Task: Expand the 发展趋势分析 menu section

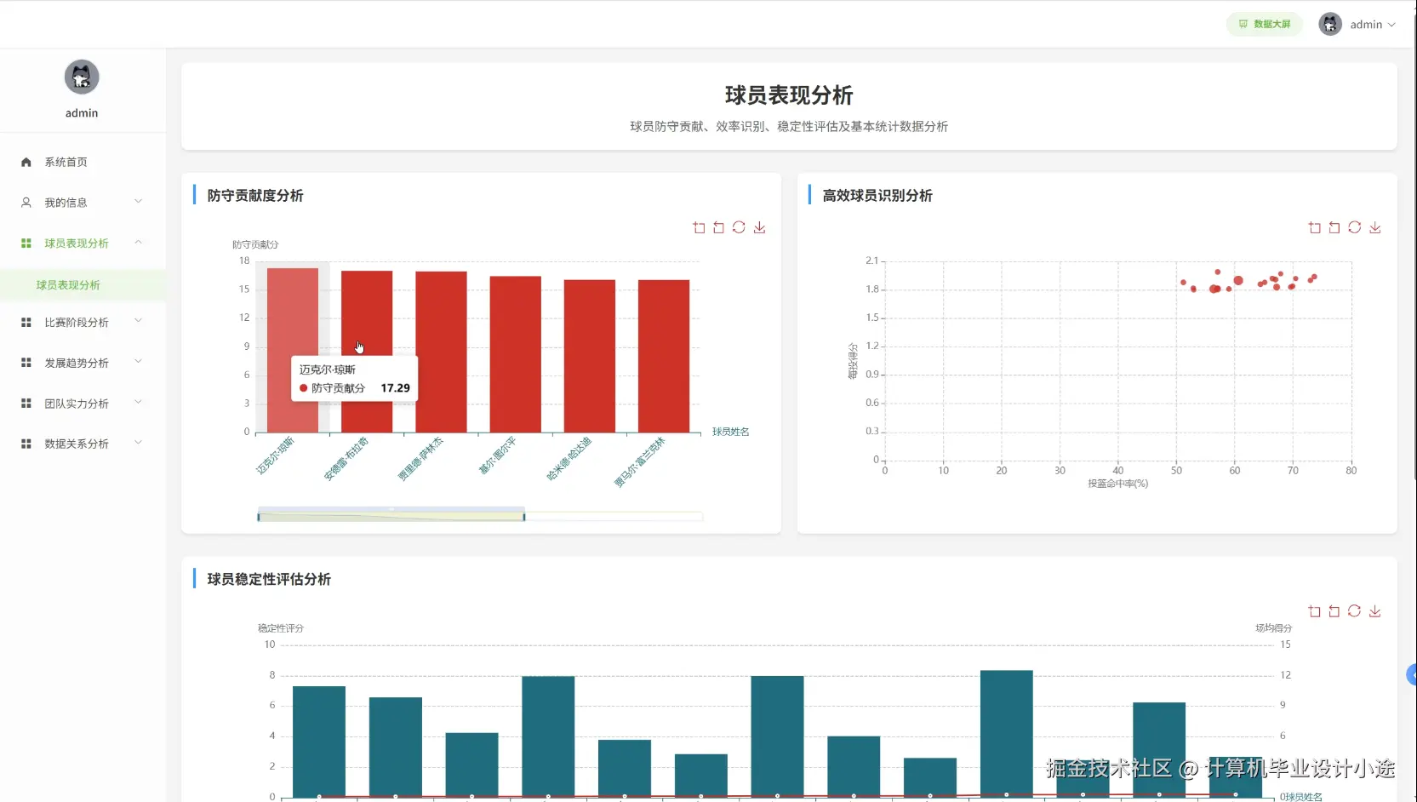Action: 77,362
